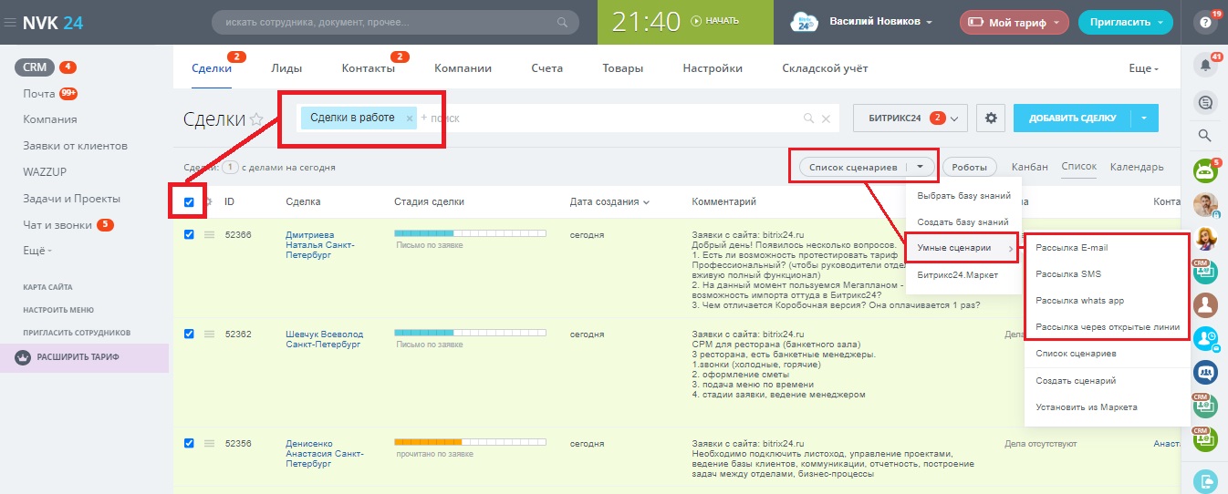This screenshot has width=1228, height=494.
Task: Expand the arrow next to Добавить сделку
Action: 1144,118
